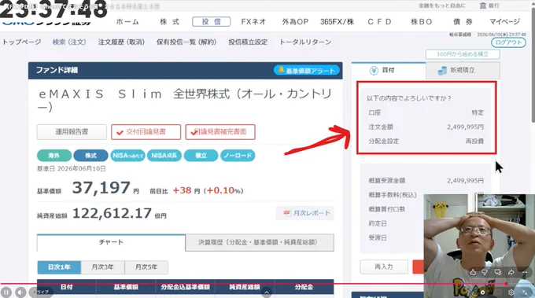Screen dimensions: 535x298
Task: Open the 株BO menu
Action: coord(422,22)
